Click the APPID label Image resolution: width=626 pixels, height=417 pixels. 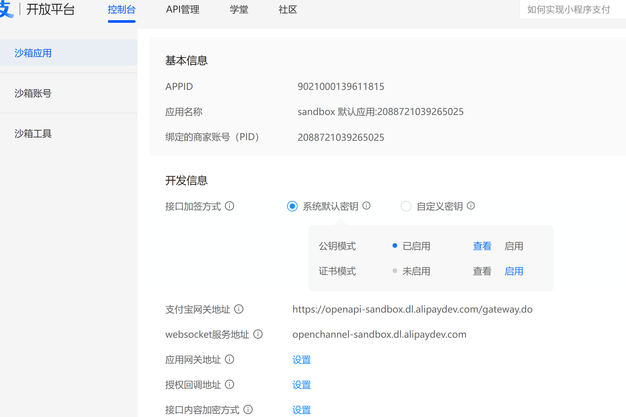(179, 87)
